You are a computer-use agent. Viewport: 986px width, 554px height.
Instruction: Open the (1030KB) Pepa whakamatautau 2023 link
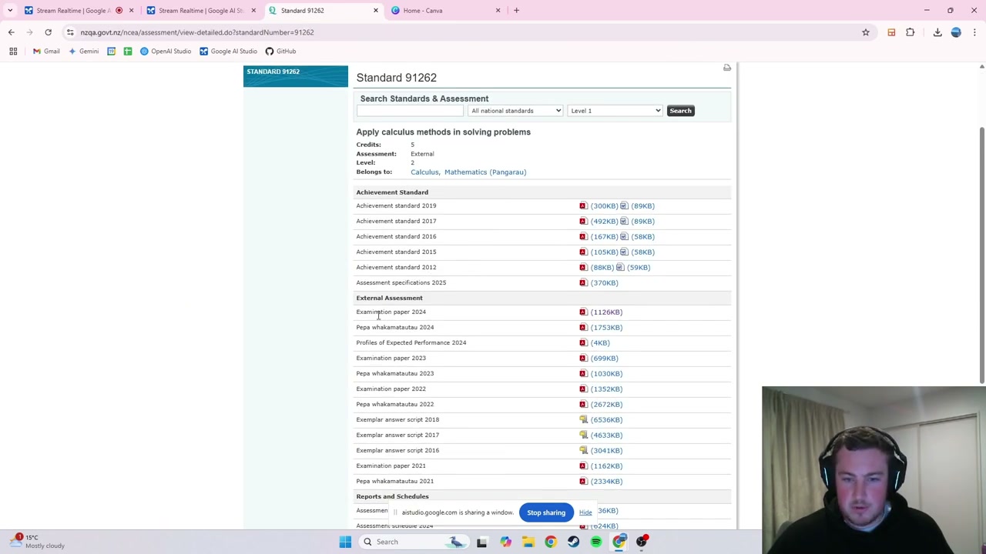(606, 373)
